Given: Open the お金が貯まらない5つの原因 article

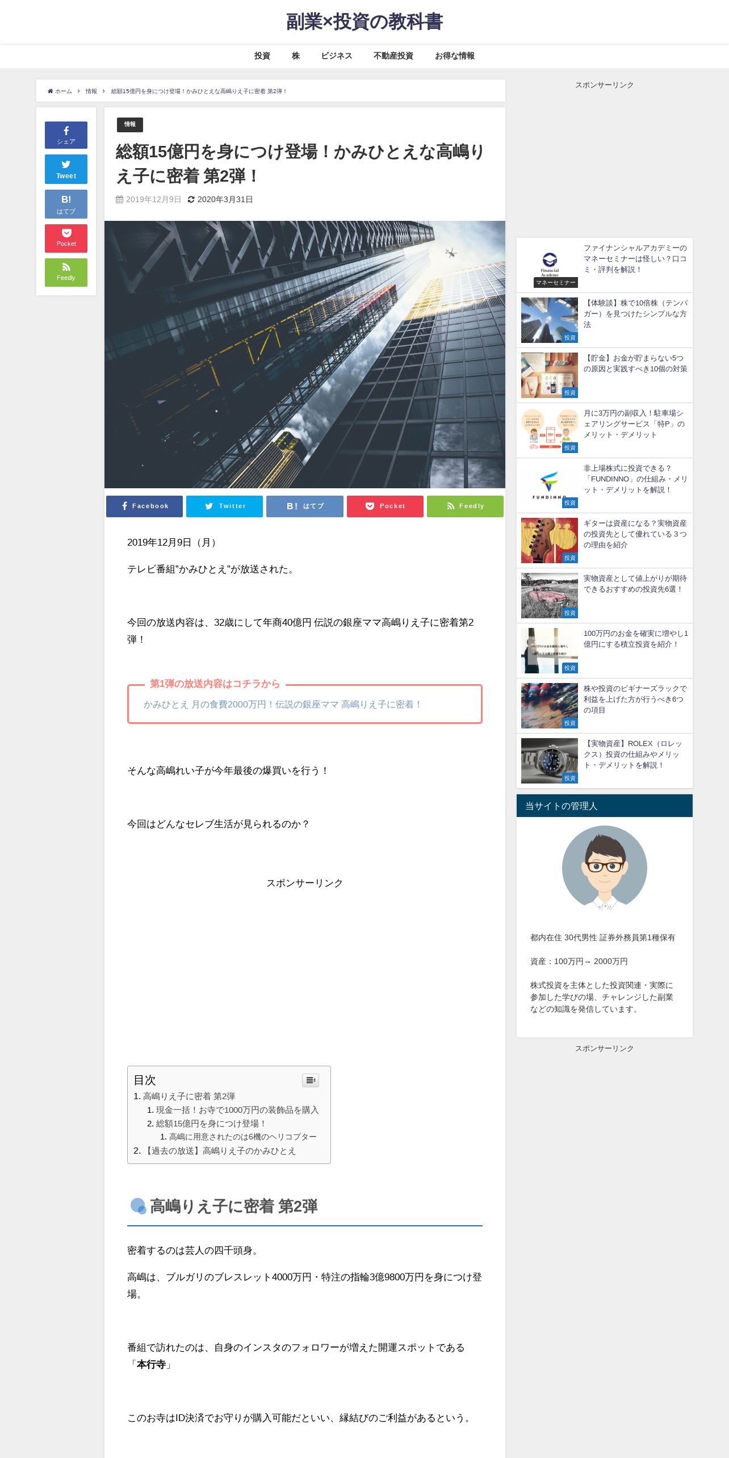Looking at the screenshot, I should [635, 363].
